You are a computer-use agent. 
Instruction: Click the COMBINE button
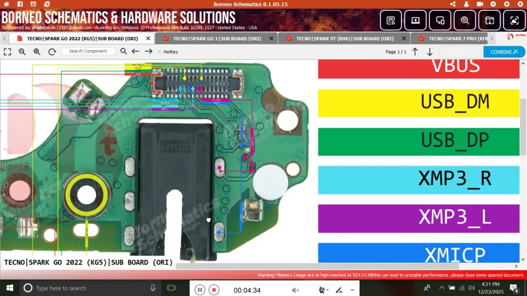(x=504, y=52)
